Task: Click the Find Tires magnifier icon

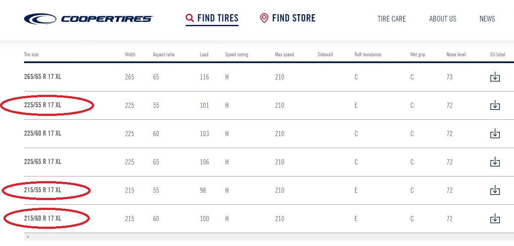Action: click(190, 18)
